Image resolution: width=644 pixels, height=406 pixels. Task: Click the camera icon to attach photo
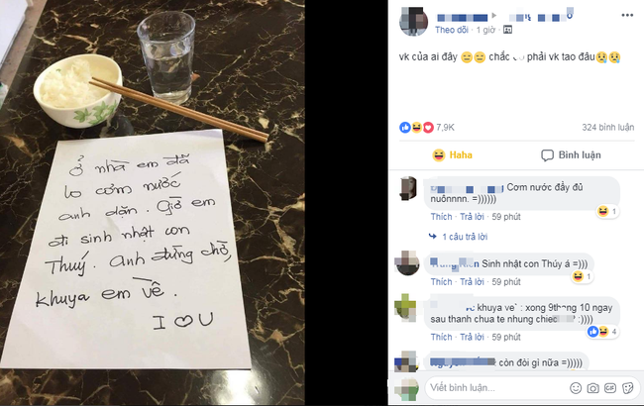tap(592, 388)
